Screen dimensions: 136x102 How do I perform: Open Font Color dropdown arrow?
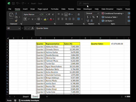tap(53, 19)
